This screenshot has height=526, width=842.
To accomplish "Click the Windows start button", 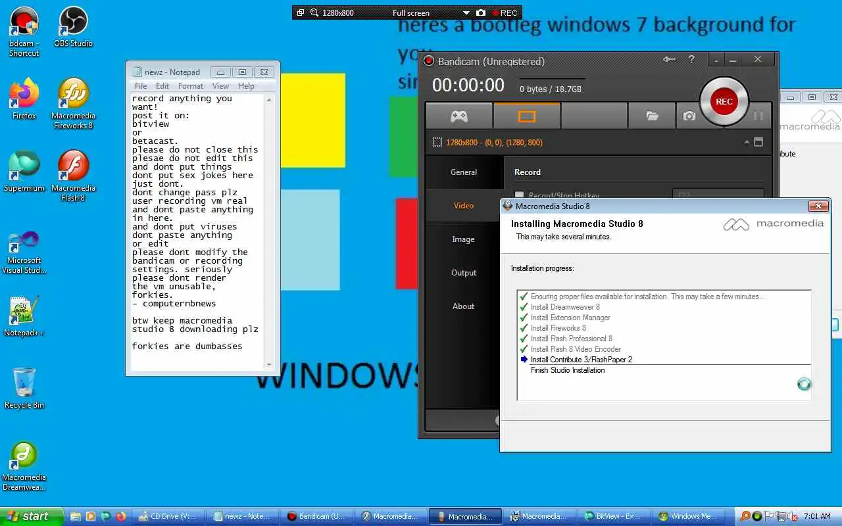I will 32,516.
